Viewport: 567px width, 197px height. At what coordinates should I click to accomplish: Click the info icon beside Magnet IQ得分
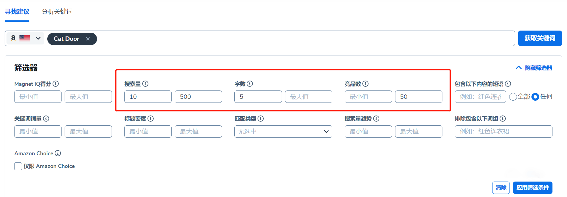coord(55,84)
